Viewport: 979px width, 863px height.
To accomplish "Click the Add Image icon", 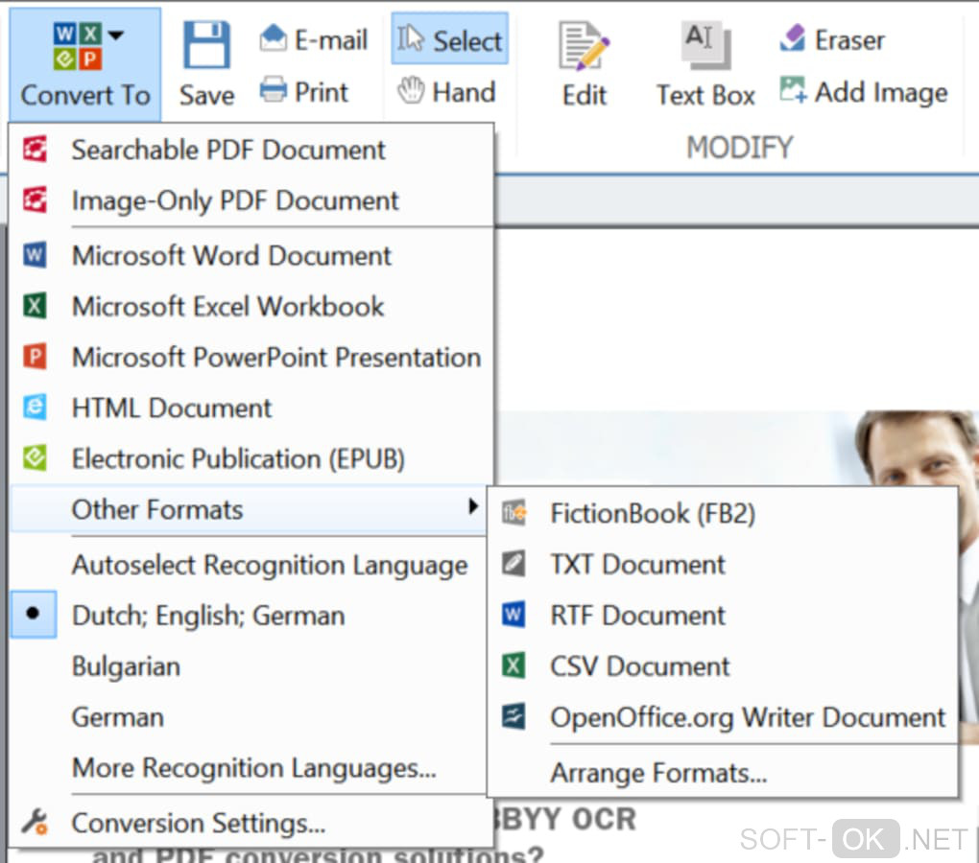I will pyautogui.click(x=793, y=92).
